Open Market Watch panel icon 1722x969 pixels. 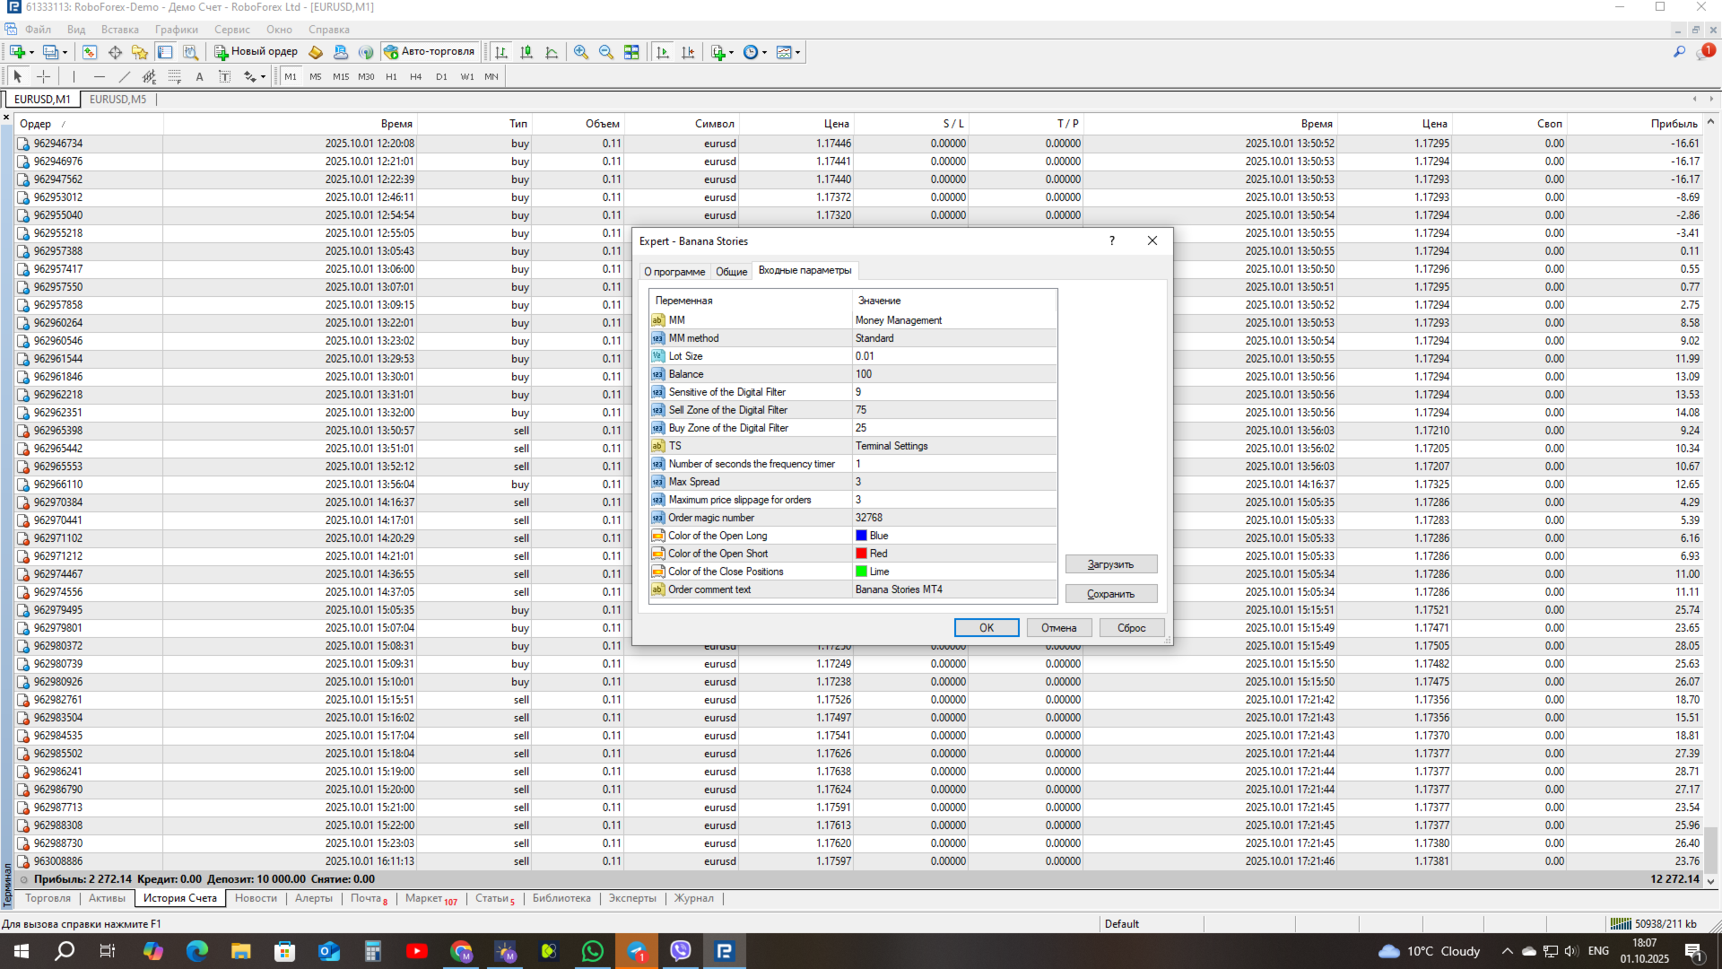(x=90, y=52)
